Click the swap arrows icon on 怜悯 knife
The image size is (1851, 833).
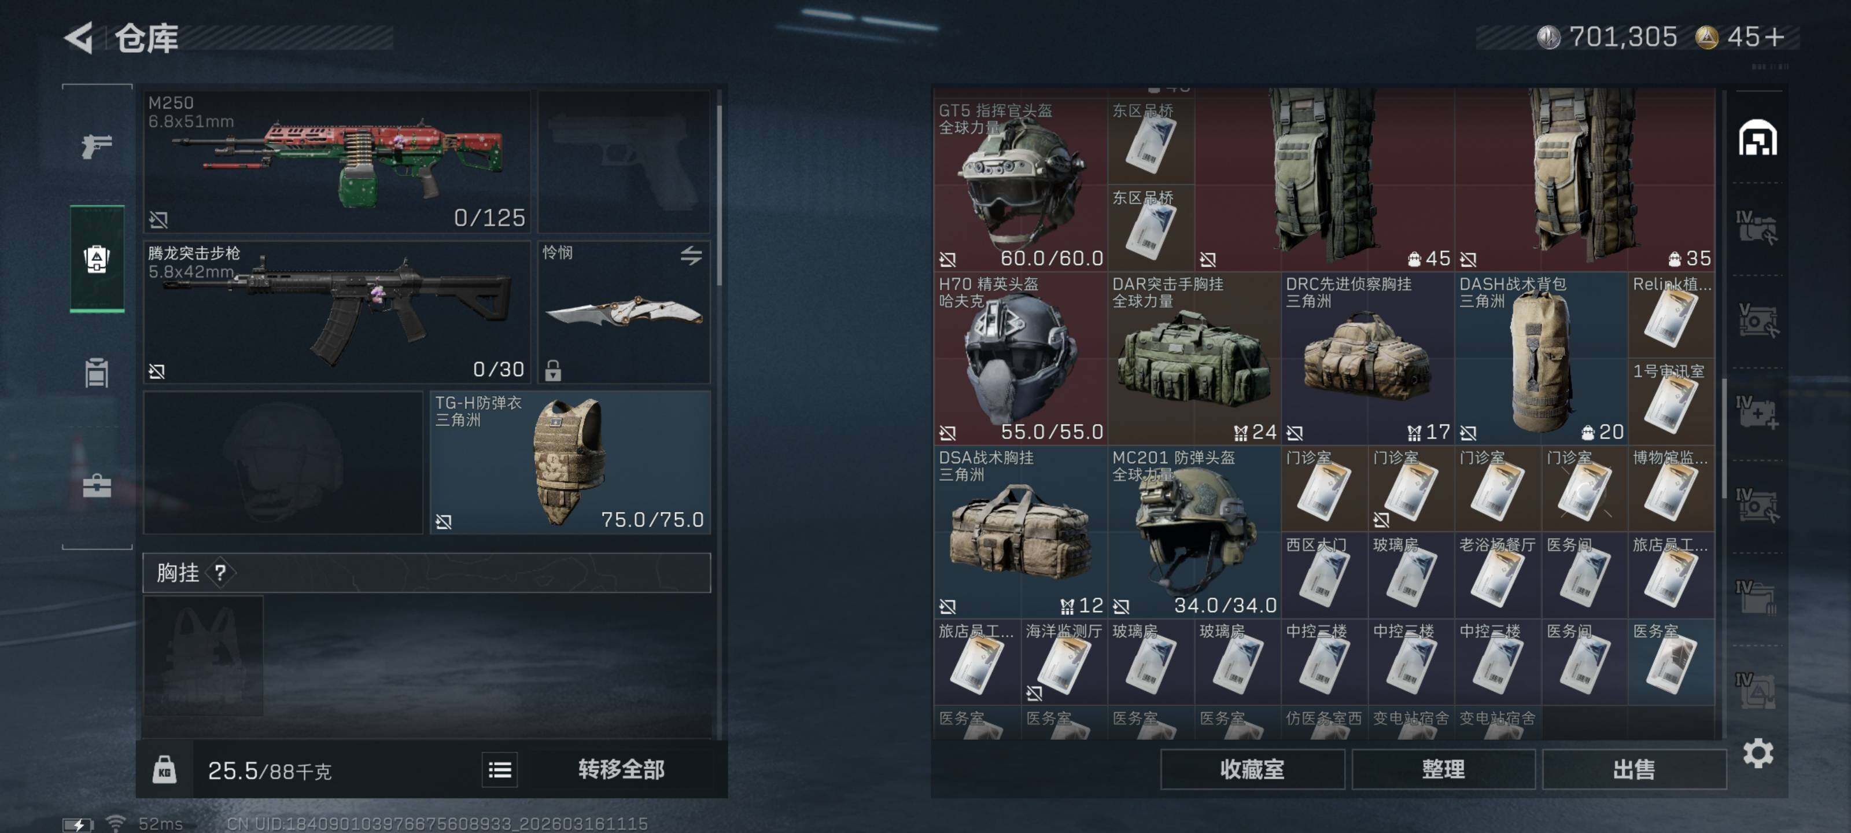click(691, 255)
